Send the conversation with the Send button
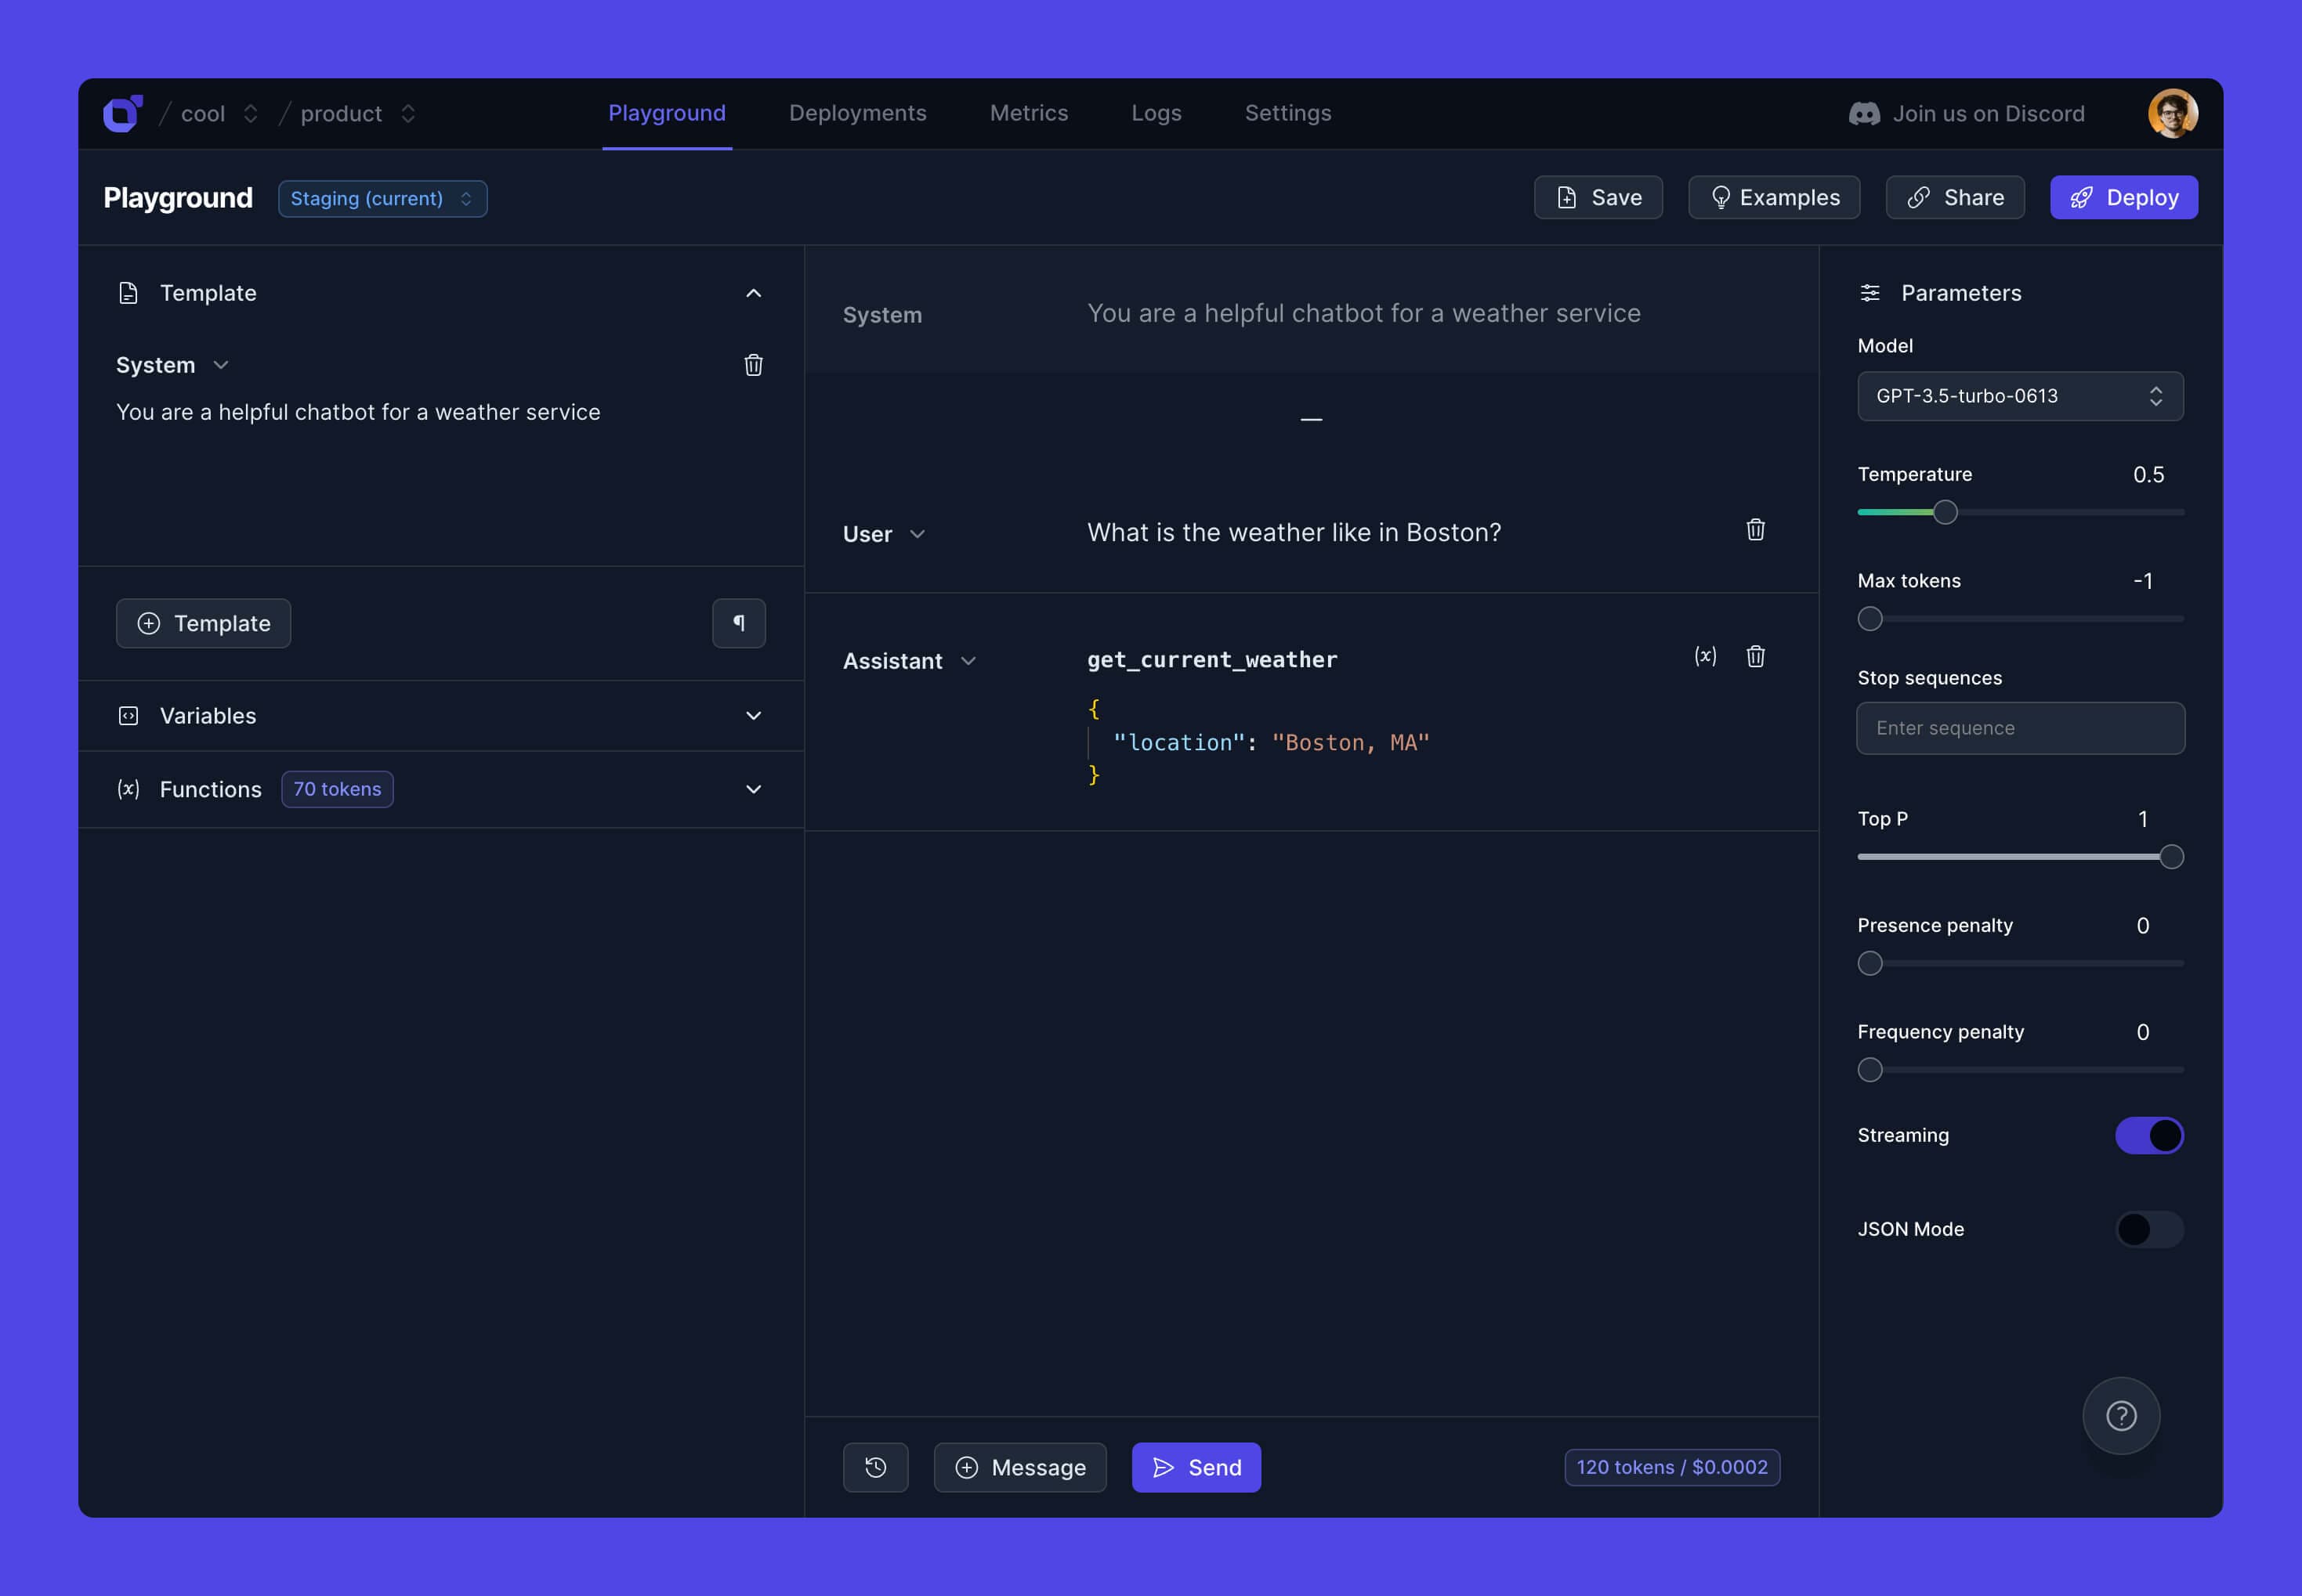The width and height of the screenshot is (2302, 1596). (x=1196, y=1467)
